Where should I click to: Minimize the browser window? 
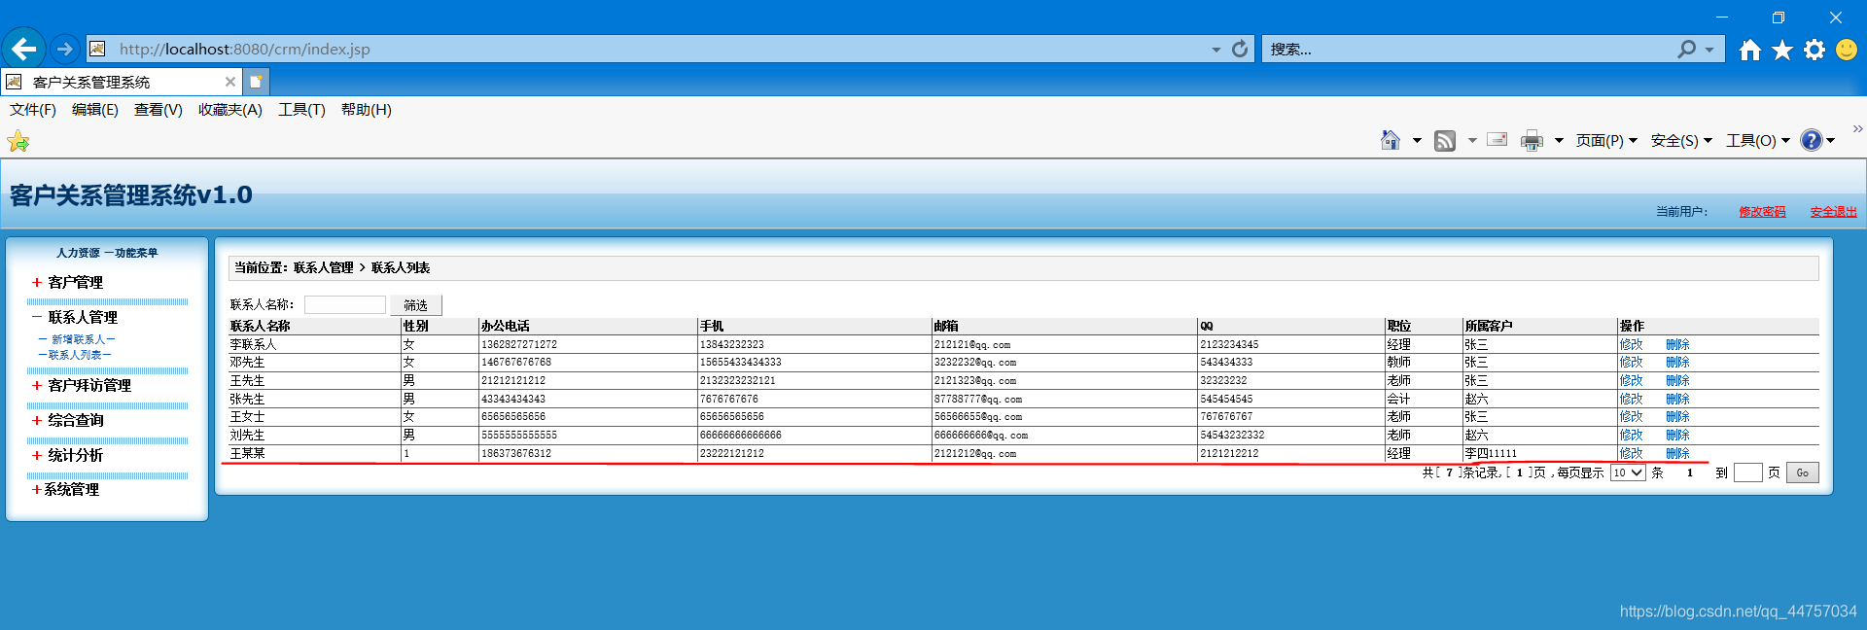click(x=1722, y=17)
